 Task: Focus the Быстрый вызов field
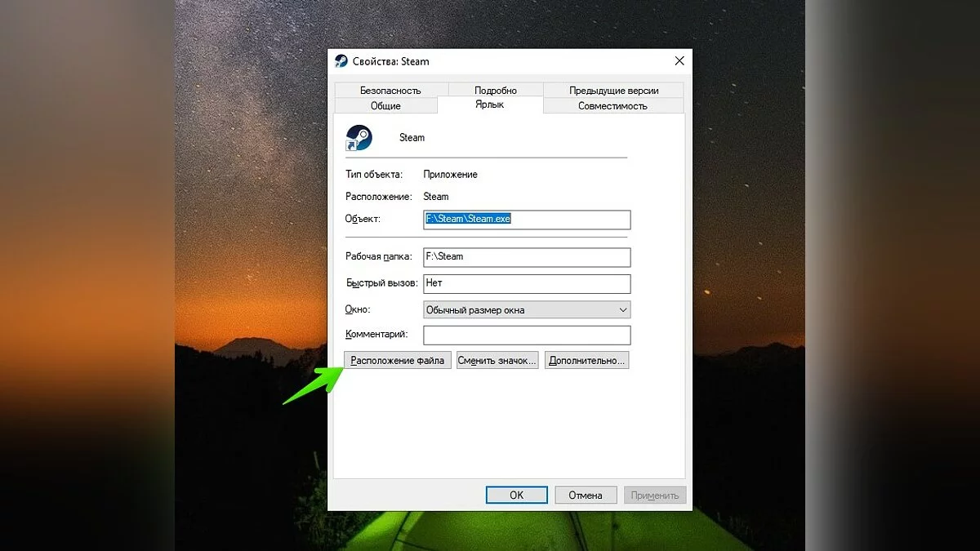point(527,283)
